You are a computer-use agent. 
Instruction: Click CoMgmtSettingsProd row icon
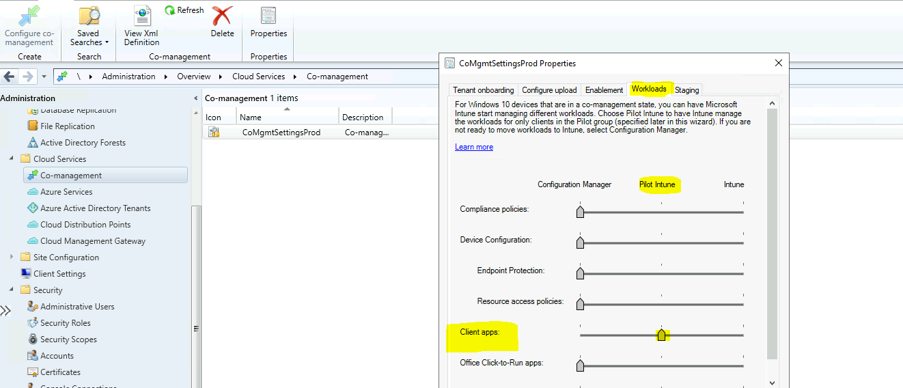tap(214, 133)
